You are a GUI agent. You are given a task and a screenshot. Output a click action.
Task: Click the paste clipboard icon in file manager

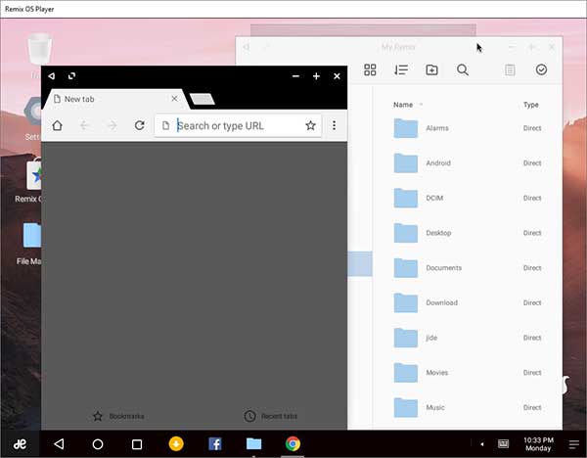tap(510, 69)
